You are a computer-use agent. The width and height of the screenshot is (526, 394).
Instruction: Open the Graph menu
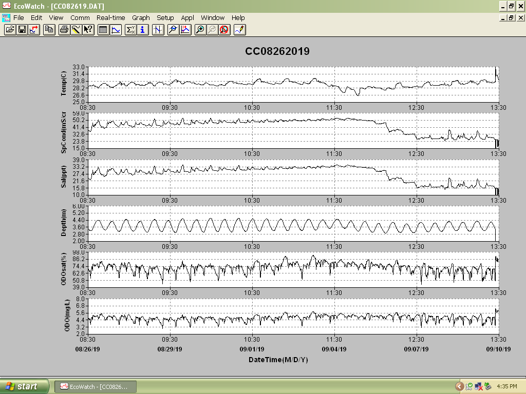coord(141,18)
